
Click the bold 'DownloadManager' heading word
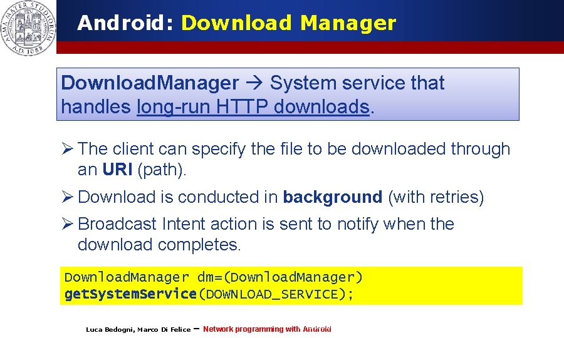[x=150, y=83]
